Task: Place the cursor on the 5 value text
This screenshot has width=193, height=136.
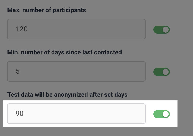Action: (x=18, y=71)
